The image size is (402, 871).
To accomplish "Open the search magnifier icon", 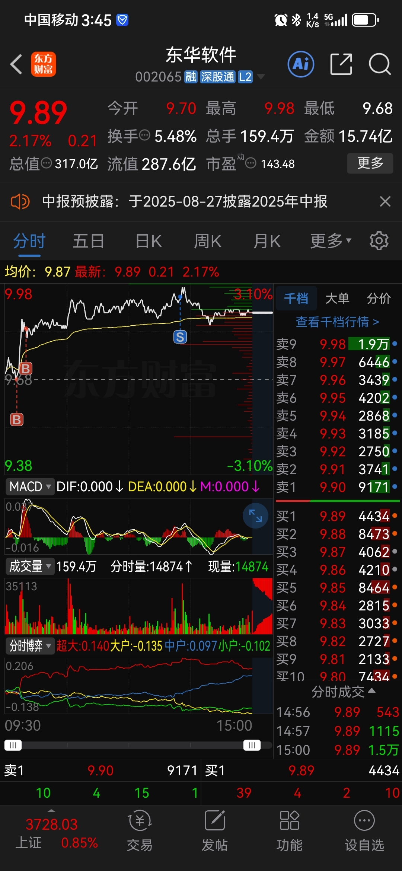I will (x=380, y=64).
